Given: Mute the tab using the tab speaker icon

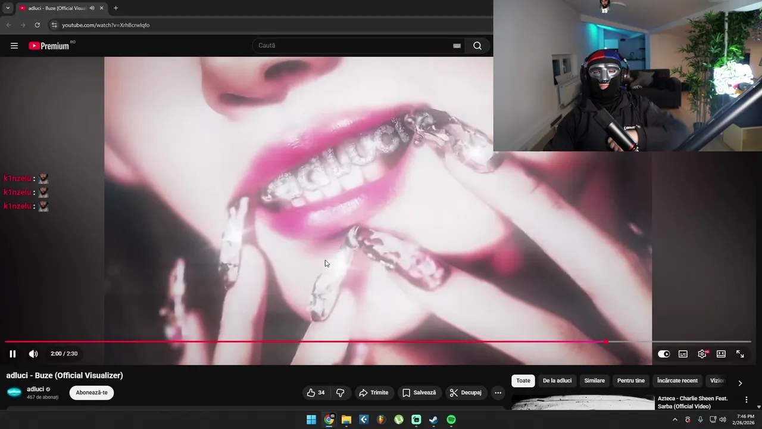Looking at the screenshot, I should pos(92,8).
